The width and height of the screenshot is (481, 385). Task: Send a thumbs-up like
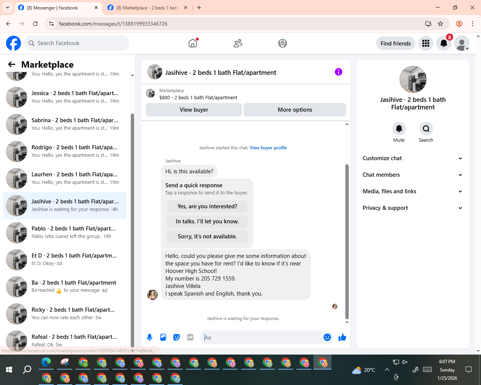coord(342,337)
